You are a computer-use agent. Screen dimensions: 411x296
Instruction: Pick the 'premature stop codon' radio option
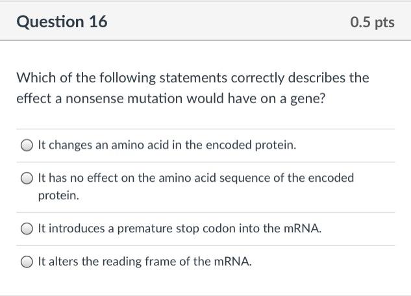[x=27, y=229]
